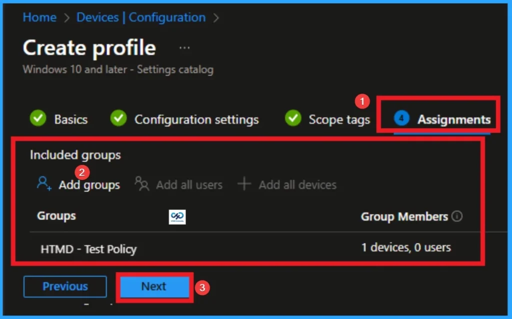This screenshot has height=319, width=512.
Task: Switch to the Basics tab
Action: (70, 119)
